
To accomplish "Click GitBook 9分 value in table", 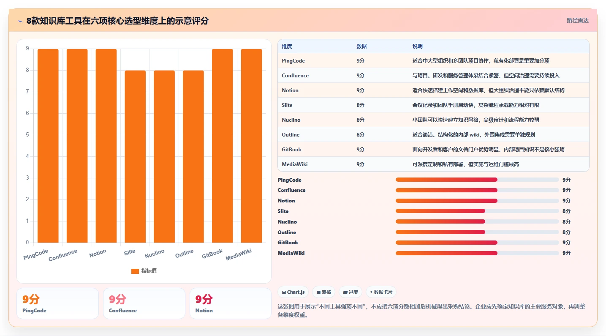I will pyautogui.click(x=360, y=150).
